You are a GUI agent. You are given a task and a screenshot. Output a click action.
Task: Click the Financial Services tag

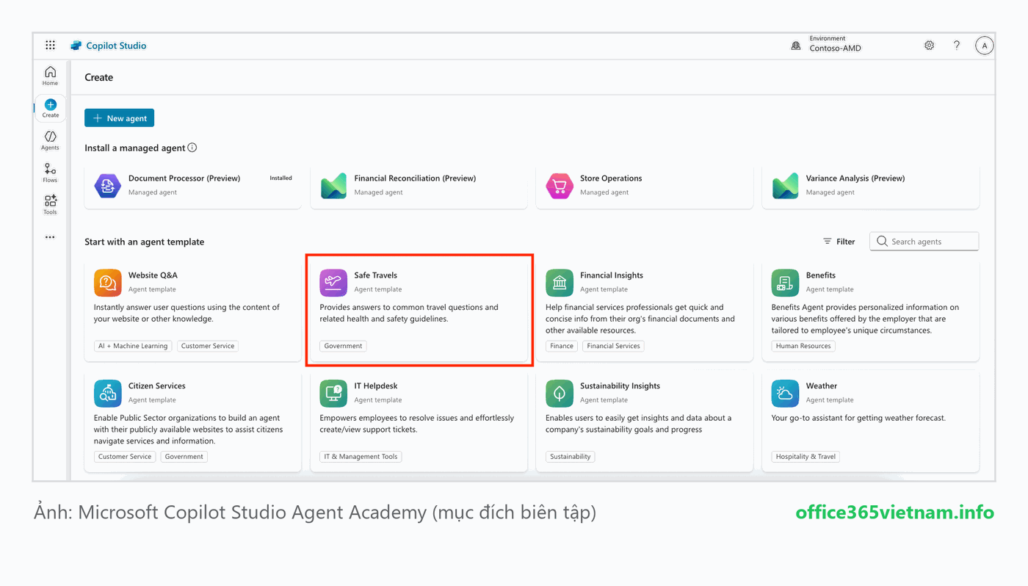click(x=613, y=346)
